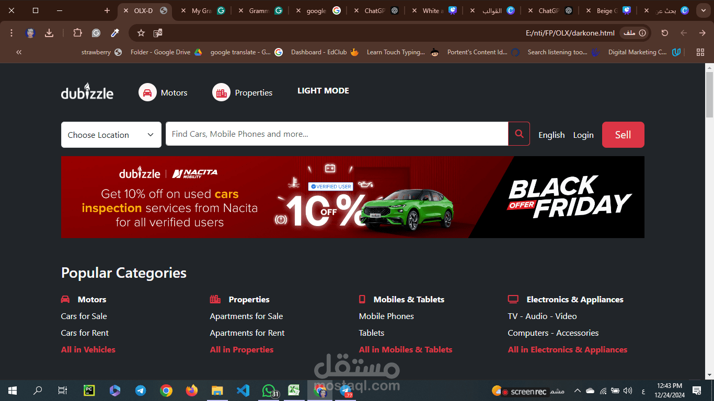This screenshot has height=401, width=714.
Task: Close the OLX-D tab
Action: click(125, 10)
